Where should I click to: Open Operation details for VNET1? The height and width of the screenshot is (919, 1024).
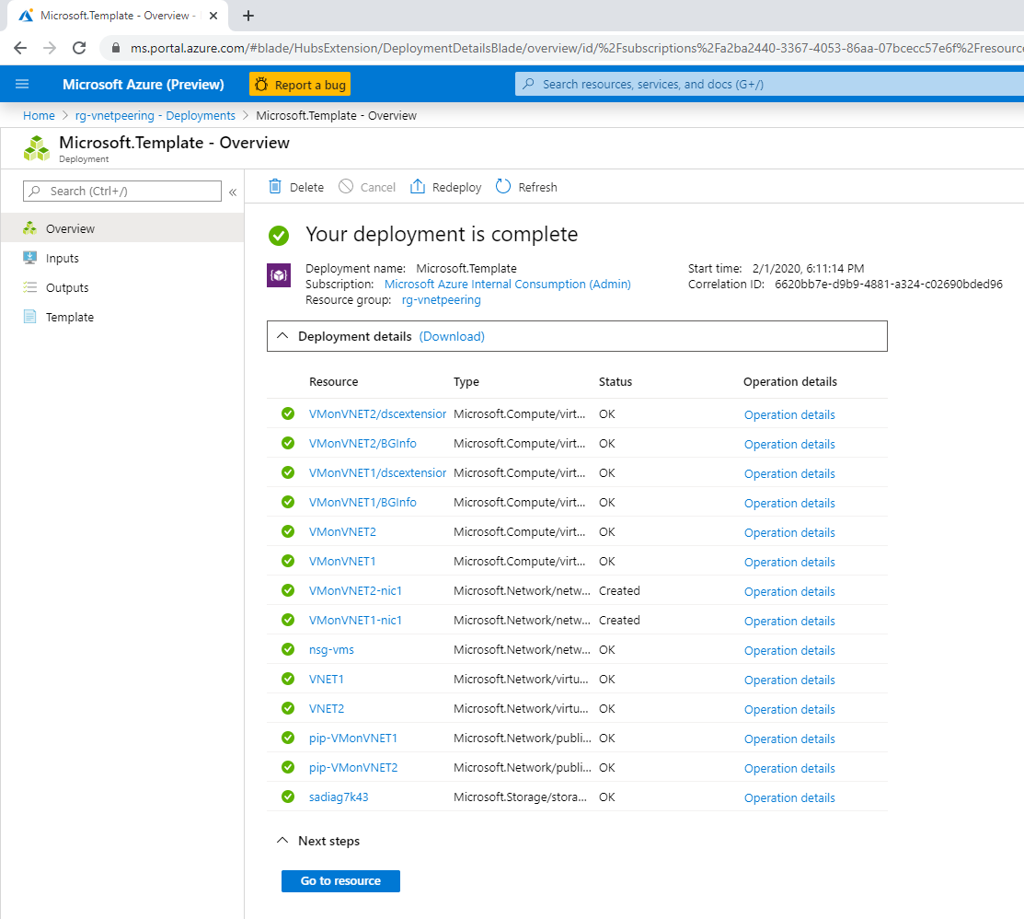pyautogui.click(x=789, y=680)
